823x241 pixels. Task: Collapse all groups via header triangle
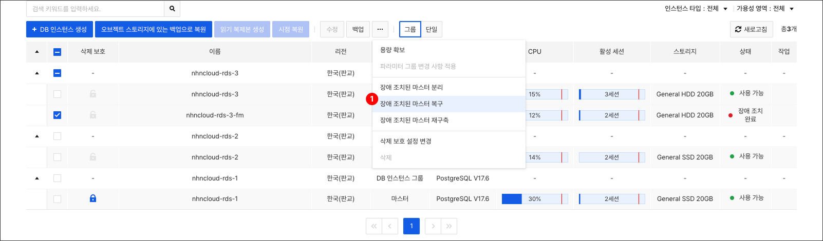click(37, 52)
